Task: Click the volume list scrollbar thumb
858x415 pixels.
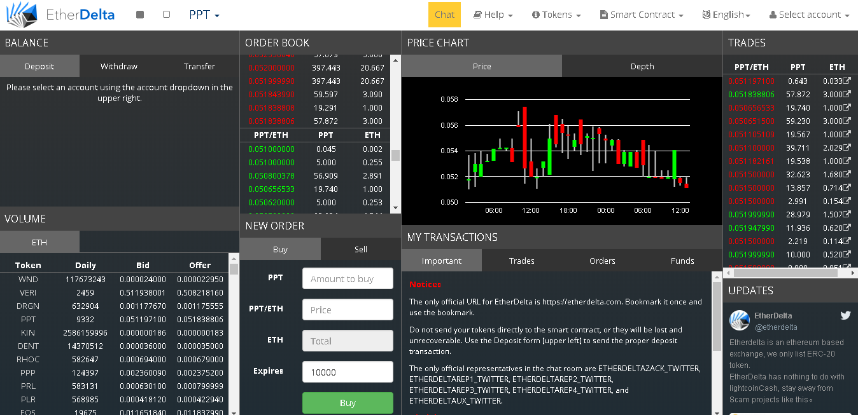Action: coord(234,269)
